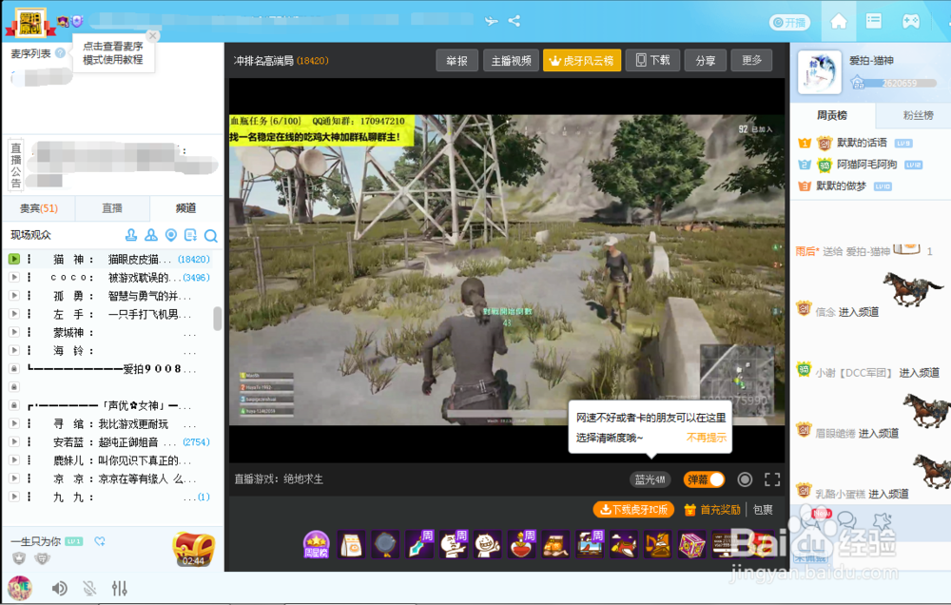Switch to the 贵宾(51) tab

coord(39,208)
